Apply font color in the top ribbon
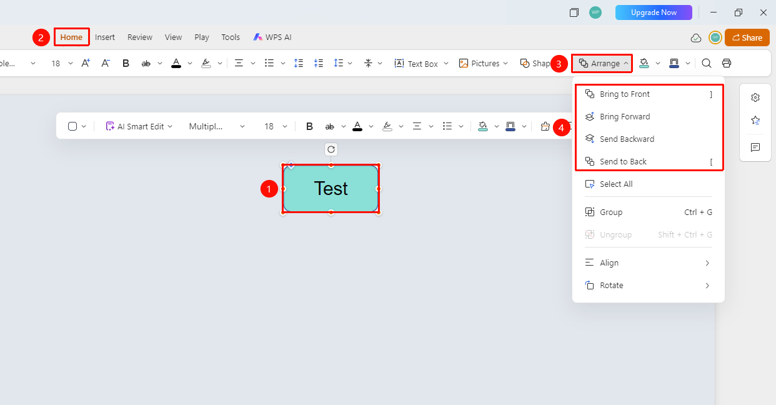Image resolution: width=776 pixels, height=405 pixels. coord(176,63)
